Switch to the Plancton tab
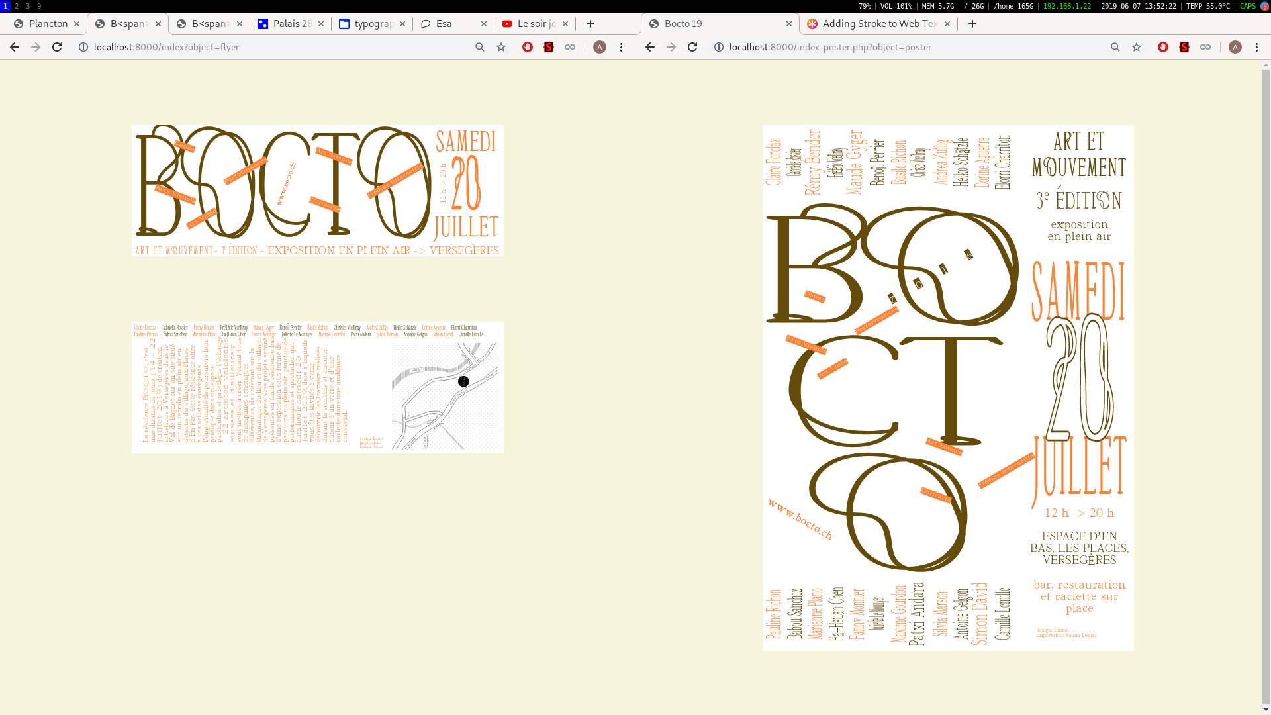Viewport: 1271px width, 715px height. [x=48, y=24]
